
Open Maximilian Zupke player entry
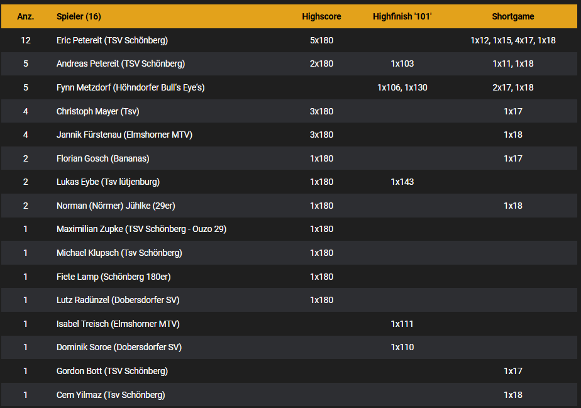click(141, 229)
